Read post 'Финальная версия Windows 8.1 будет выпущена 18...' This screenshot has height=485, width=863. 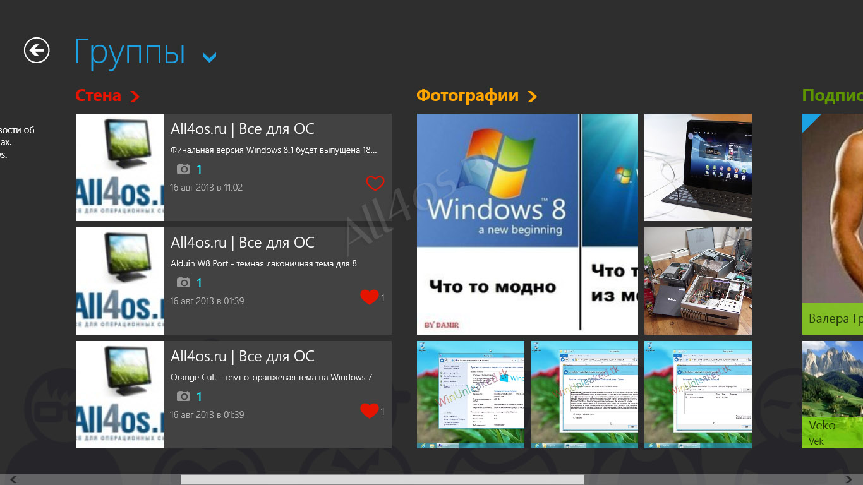point(274,150)
